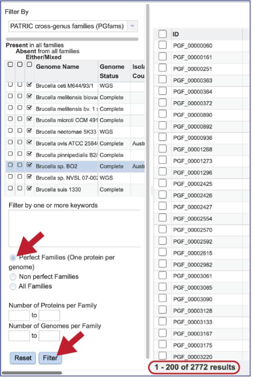Click the horizontal scrollbar at panel bottom
Image resolution: width=253 pixels, height=378 pixels.
(x=32, y=373)
